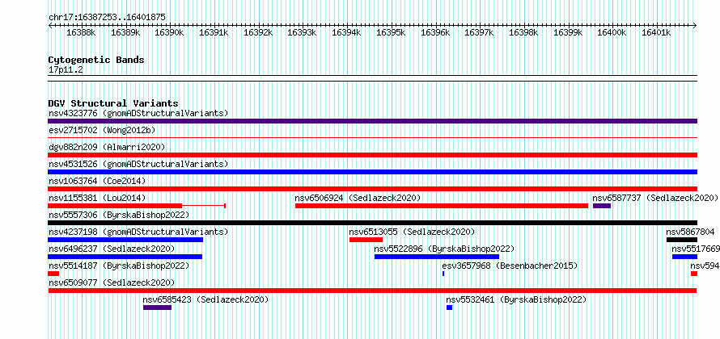Click the ruler's left arrowhead
The width and height of the screenshot is (720, 339).
click(x=50, y=25)
